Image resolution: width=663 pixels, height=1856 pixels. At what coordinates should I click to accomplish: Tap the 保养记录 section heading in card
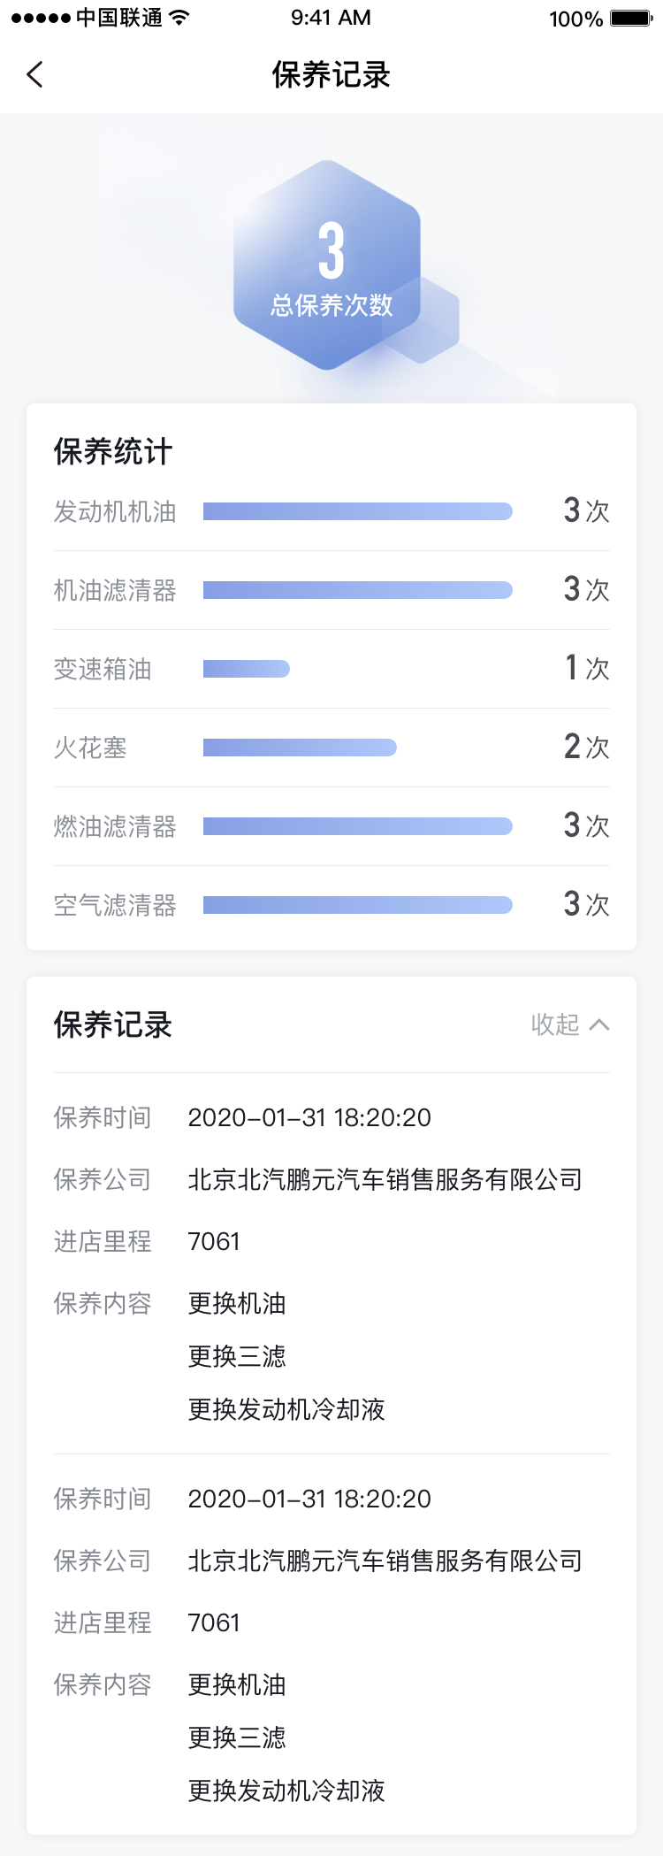coord(113,1024)
